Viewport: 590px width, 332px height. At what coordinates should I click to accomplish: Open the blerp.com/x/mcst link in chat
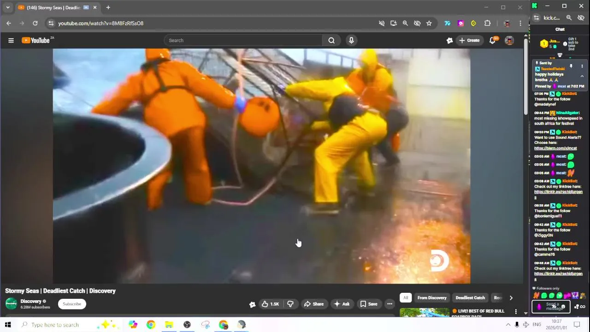555,148
